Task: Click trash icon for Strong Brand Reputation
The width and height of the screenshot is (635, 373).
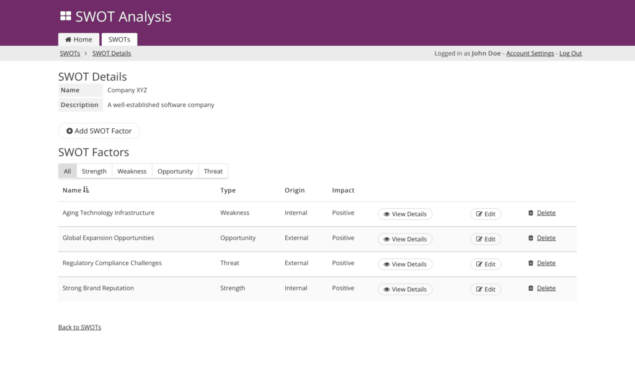Action: tap(531, 288)
